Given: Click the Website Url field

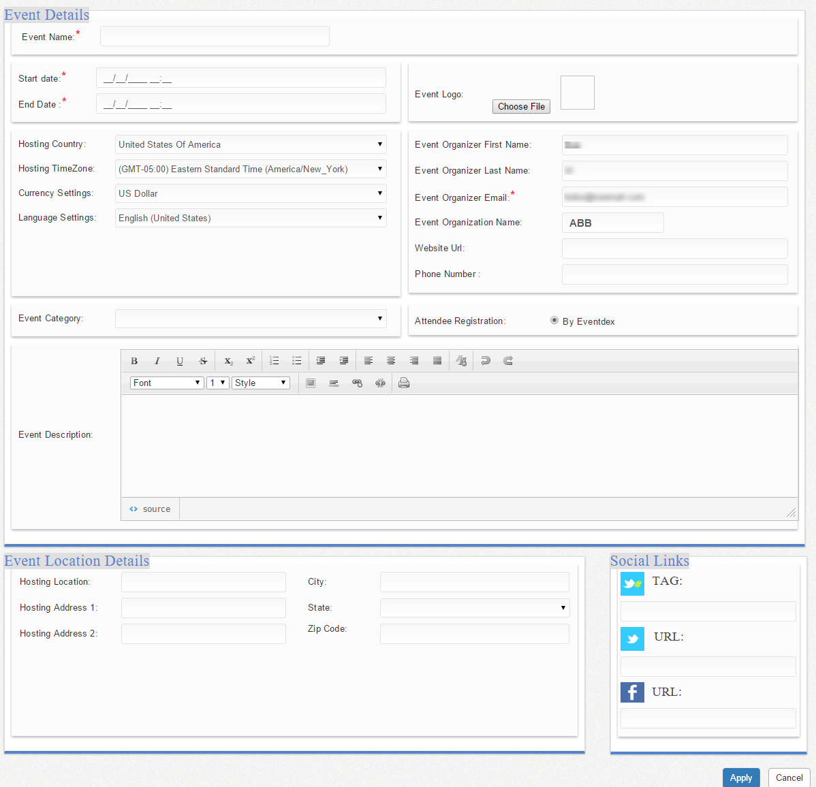Looking at the screenshot, I should click(x=674, y=248).
